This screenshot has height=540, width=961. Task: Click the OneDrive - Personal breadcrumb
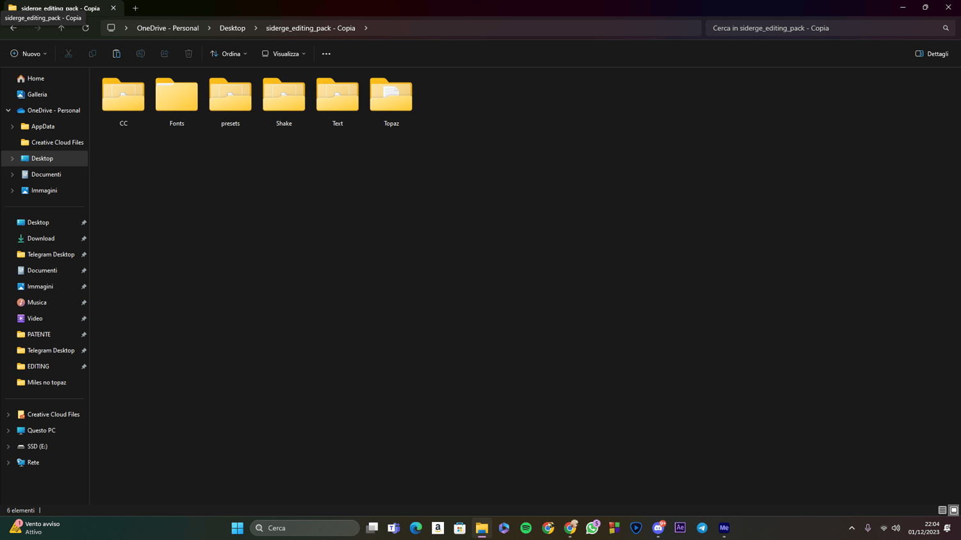(168, 28)
